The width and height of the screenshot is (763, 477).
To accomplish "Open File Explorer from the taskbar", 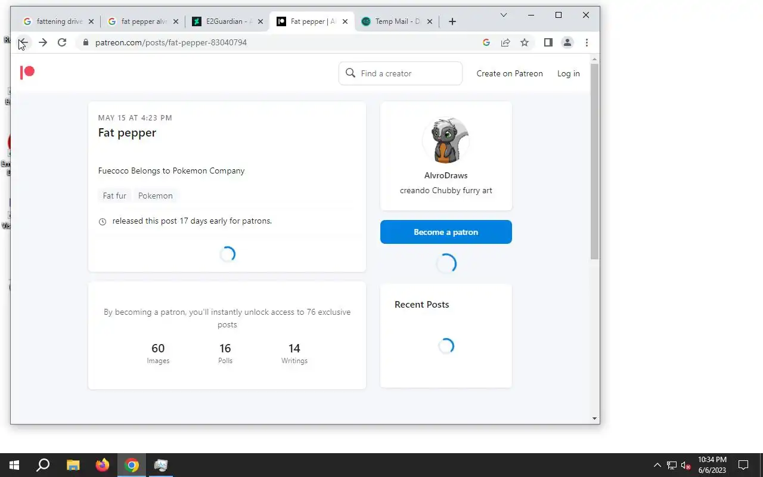I will [73, 465].
